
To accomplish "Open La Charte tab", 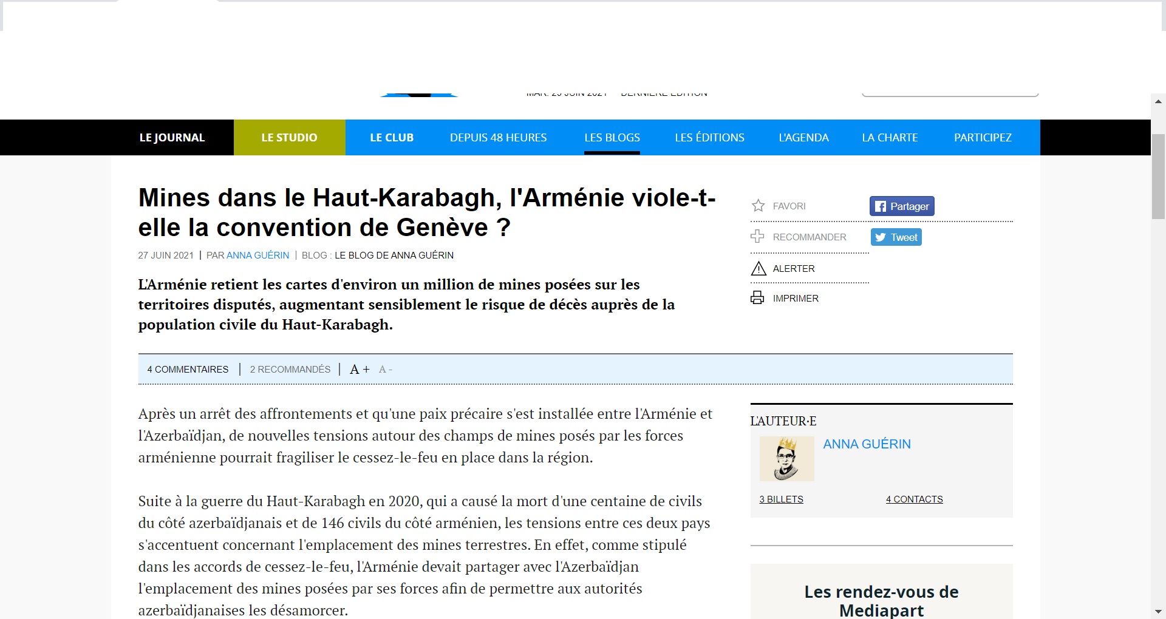I will click(890, 137).
